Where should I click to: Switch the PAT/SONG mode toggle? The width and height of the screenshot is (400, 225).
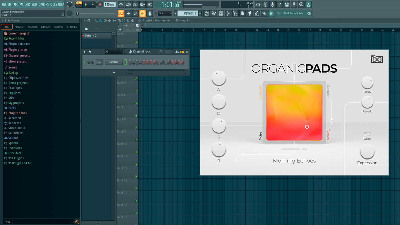pos(79,4)
